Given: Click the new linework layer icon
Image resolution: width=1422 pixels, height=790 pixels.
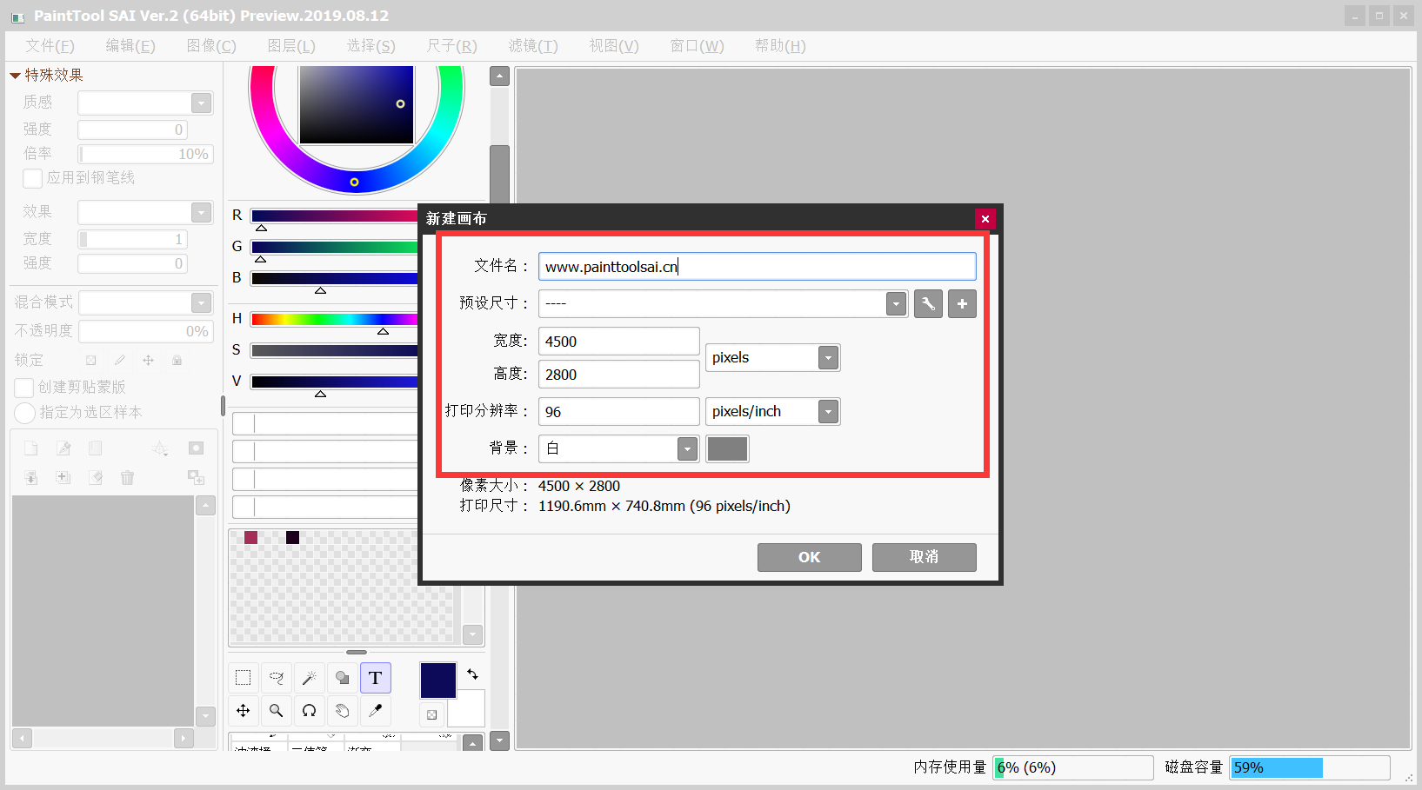Looking at the screenshot, I should (63, 448).
